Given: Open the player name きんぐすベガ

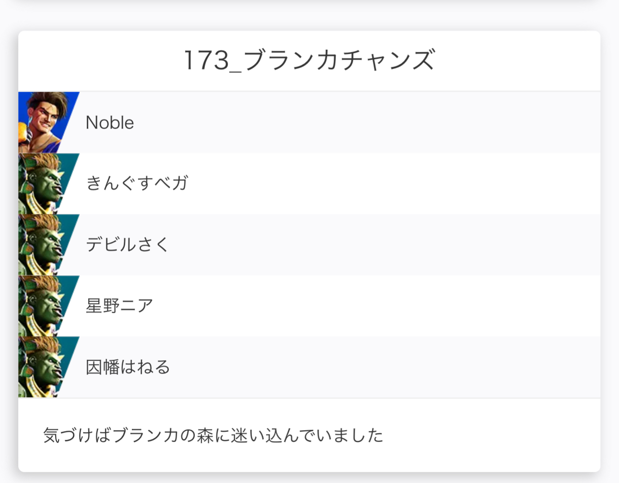Looking at the screenshot, I should [x=137, y=183].
